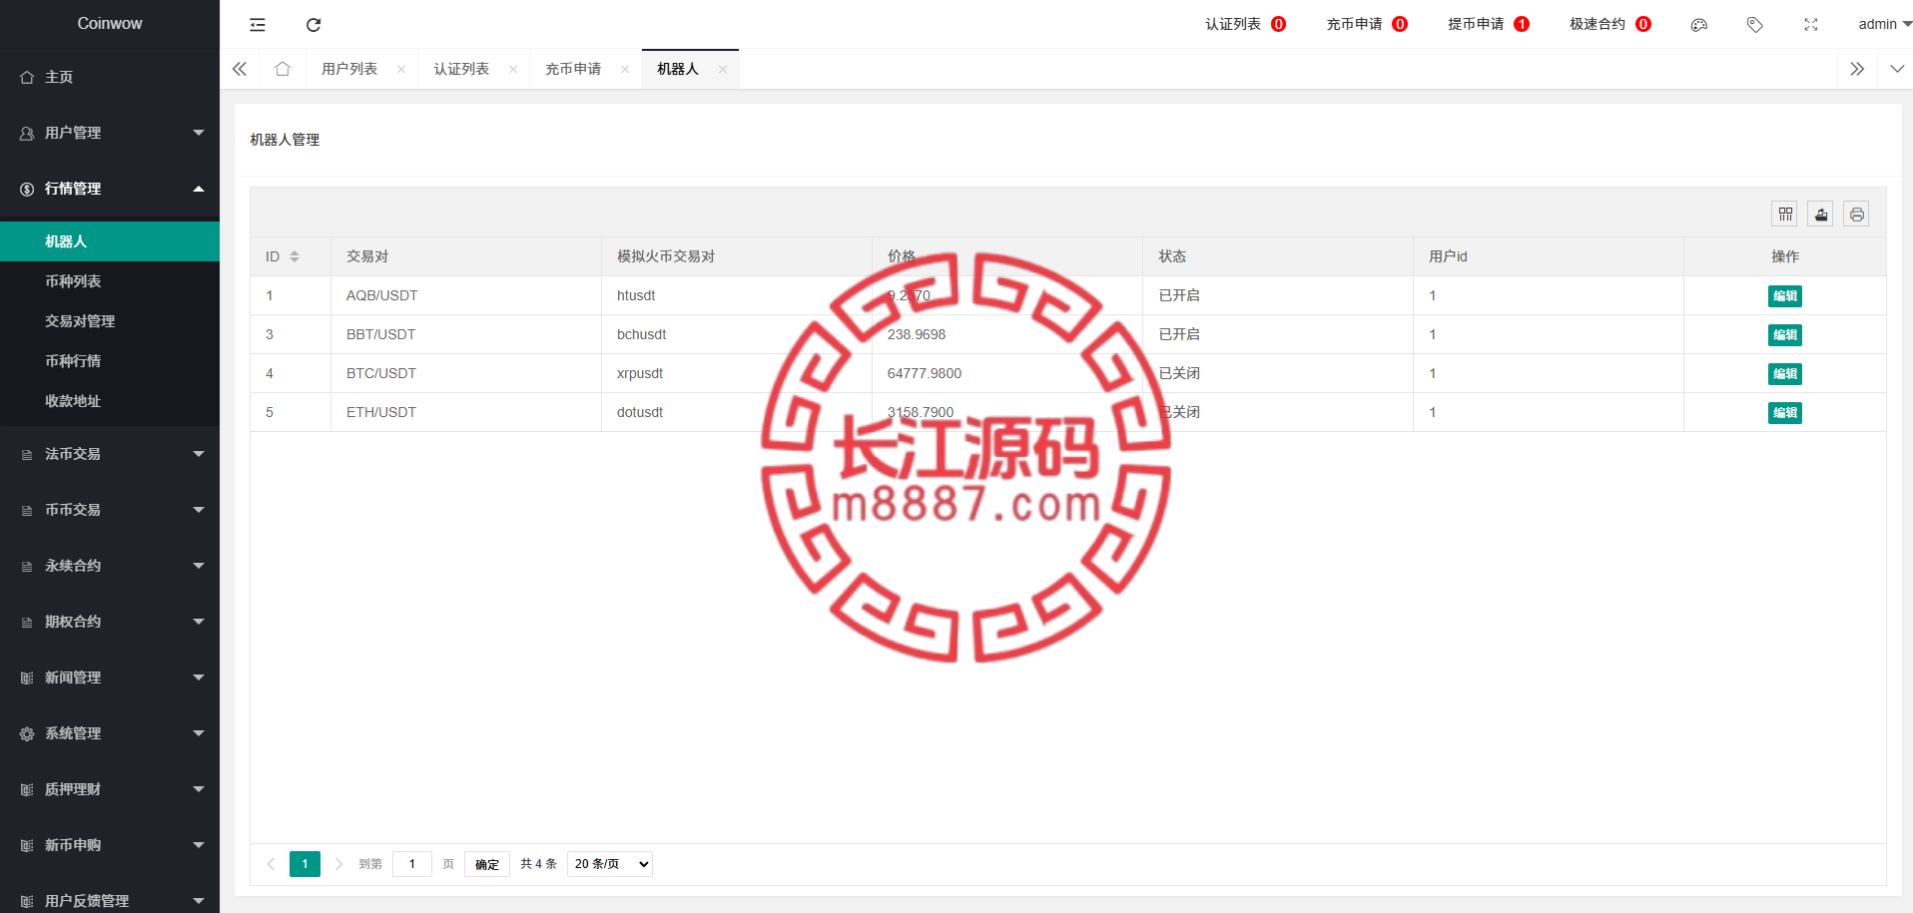
Task: Expand the 质押理财 sidebar menu
Action: [110, 789]
